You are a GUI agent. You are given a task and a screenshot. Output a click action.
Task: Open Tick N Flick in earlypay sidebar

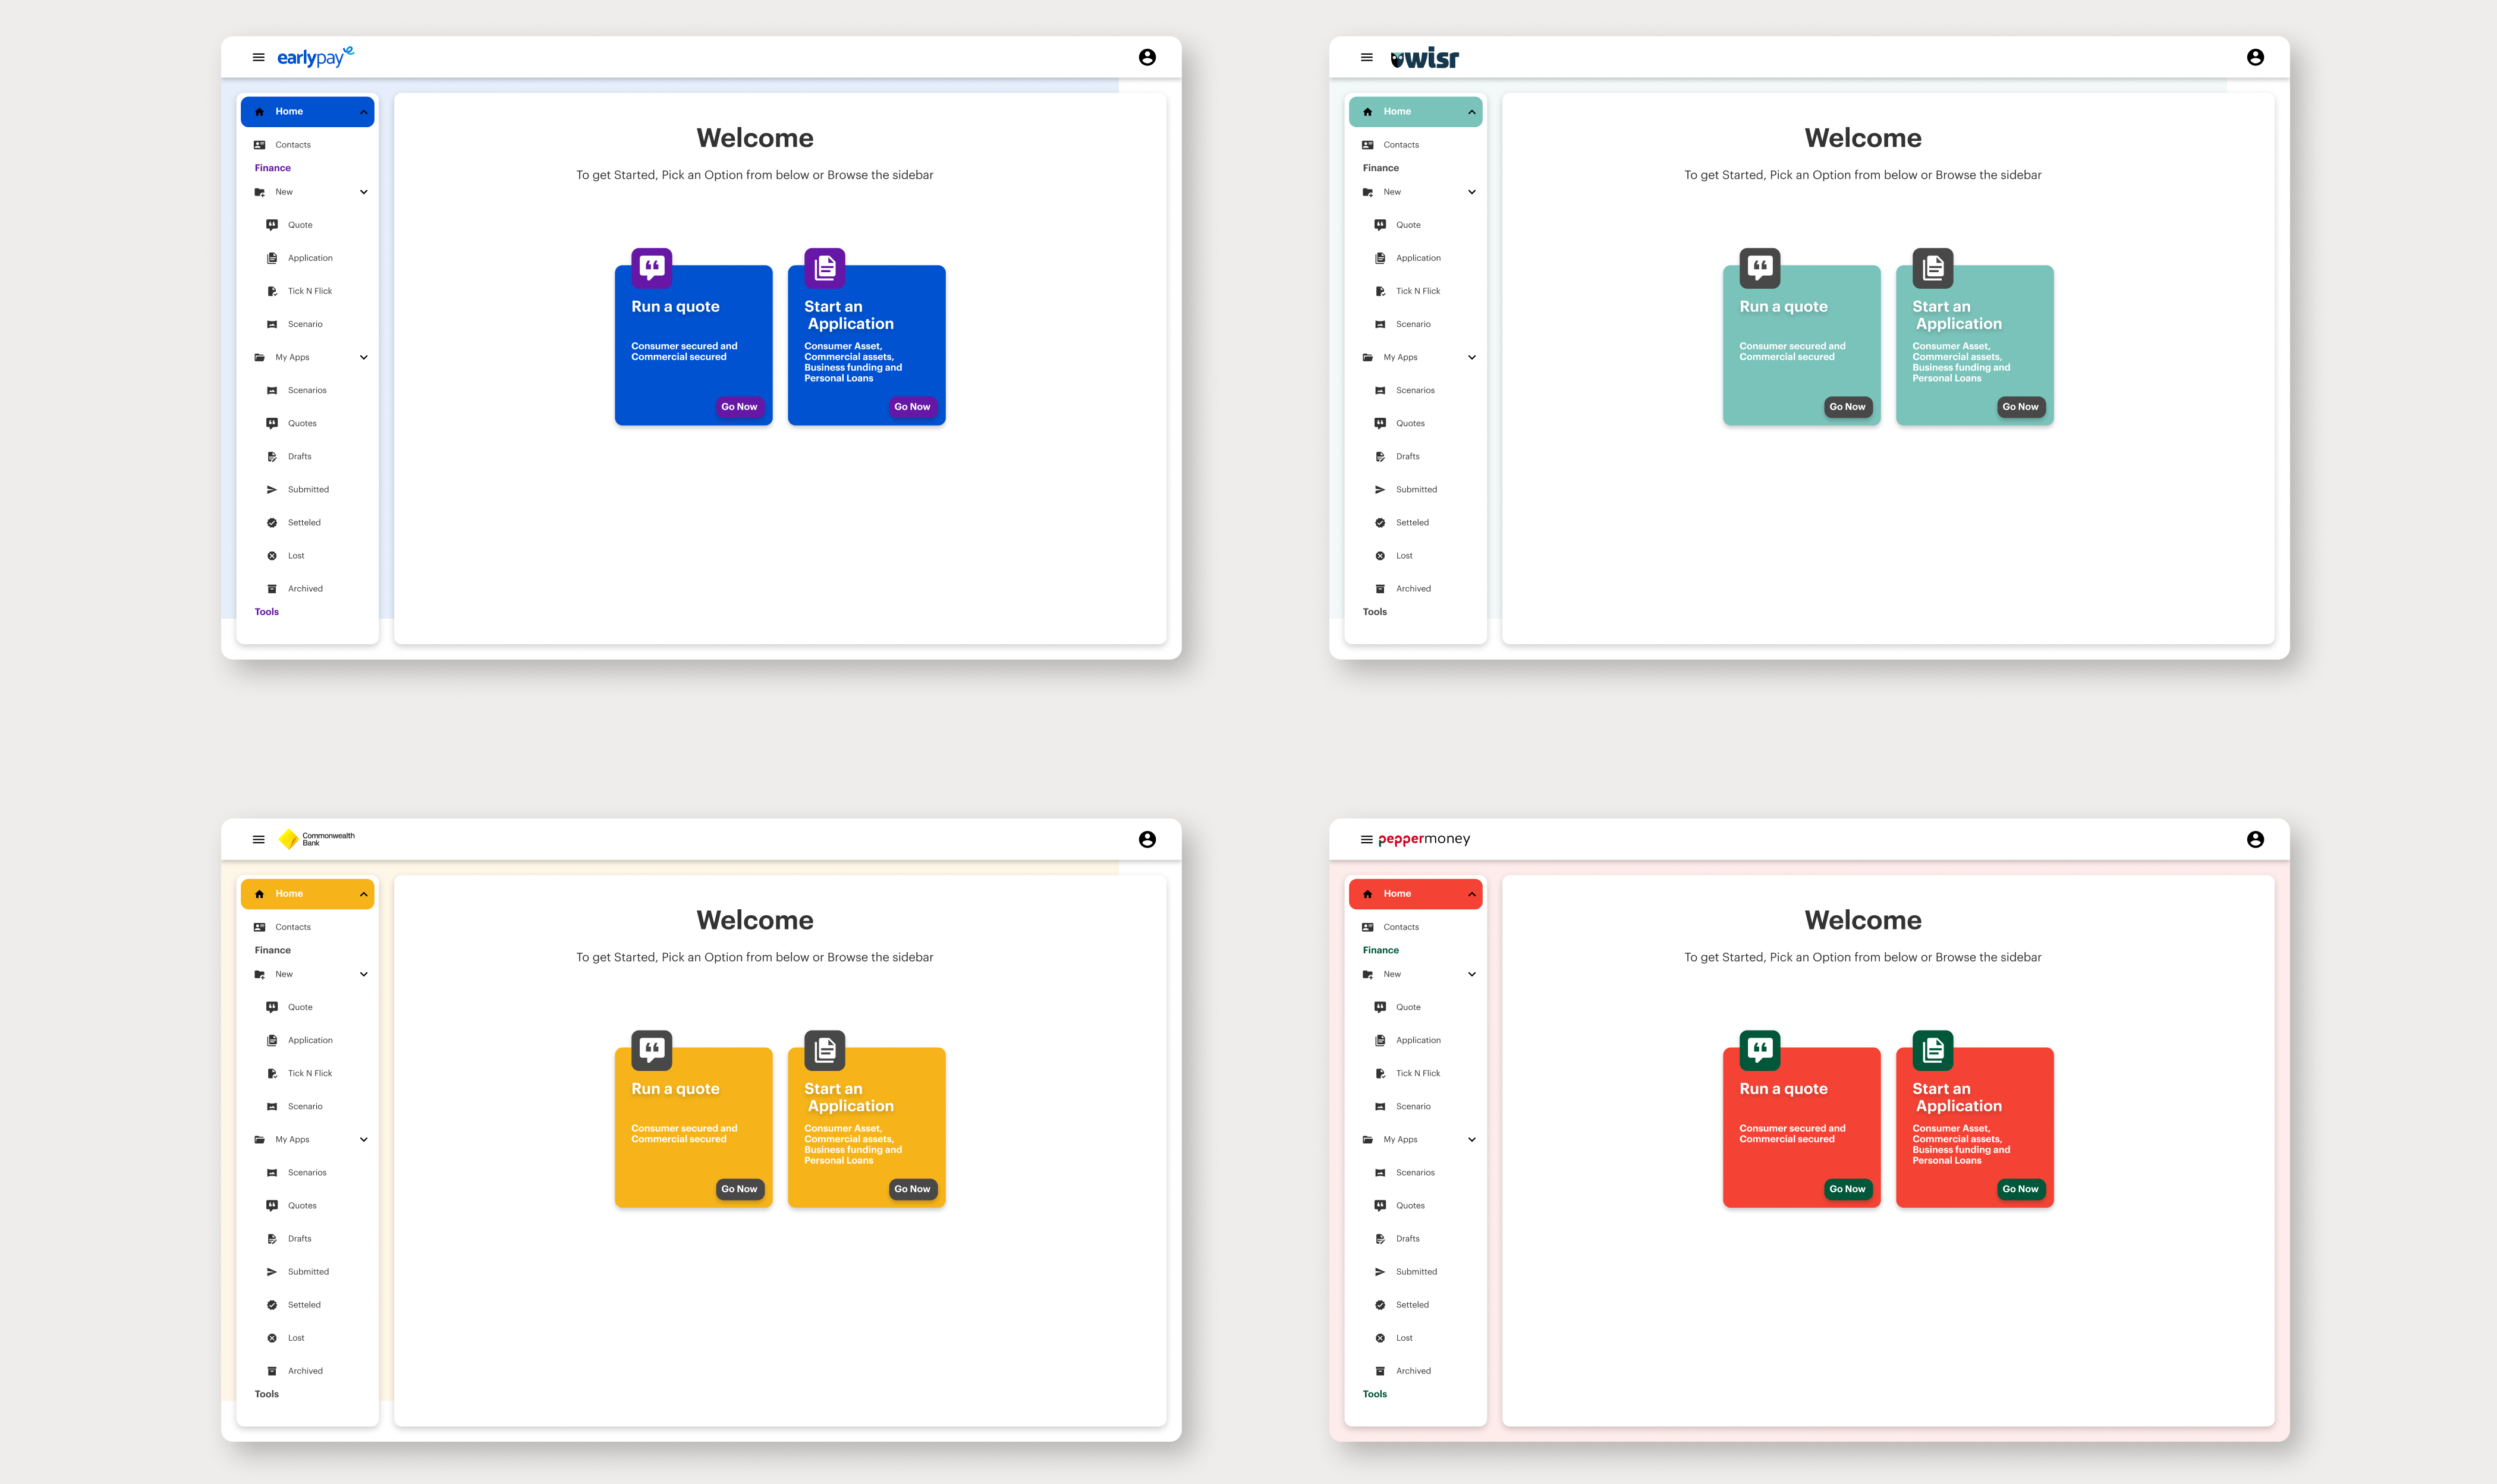(x=309, y=291)
